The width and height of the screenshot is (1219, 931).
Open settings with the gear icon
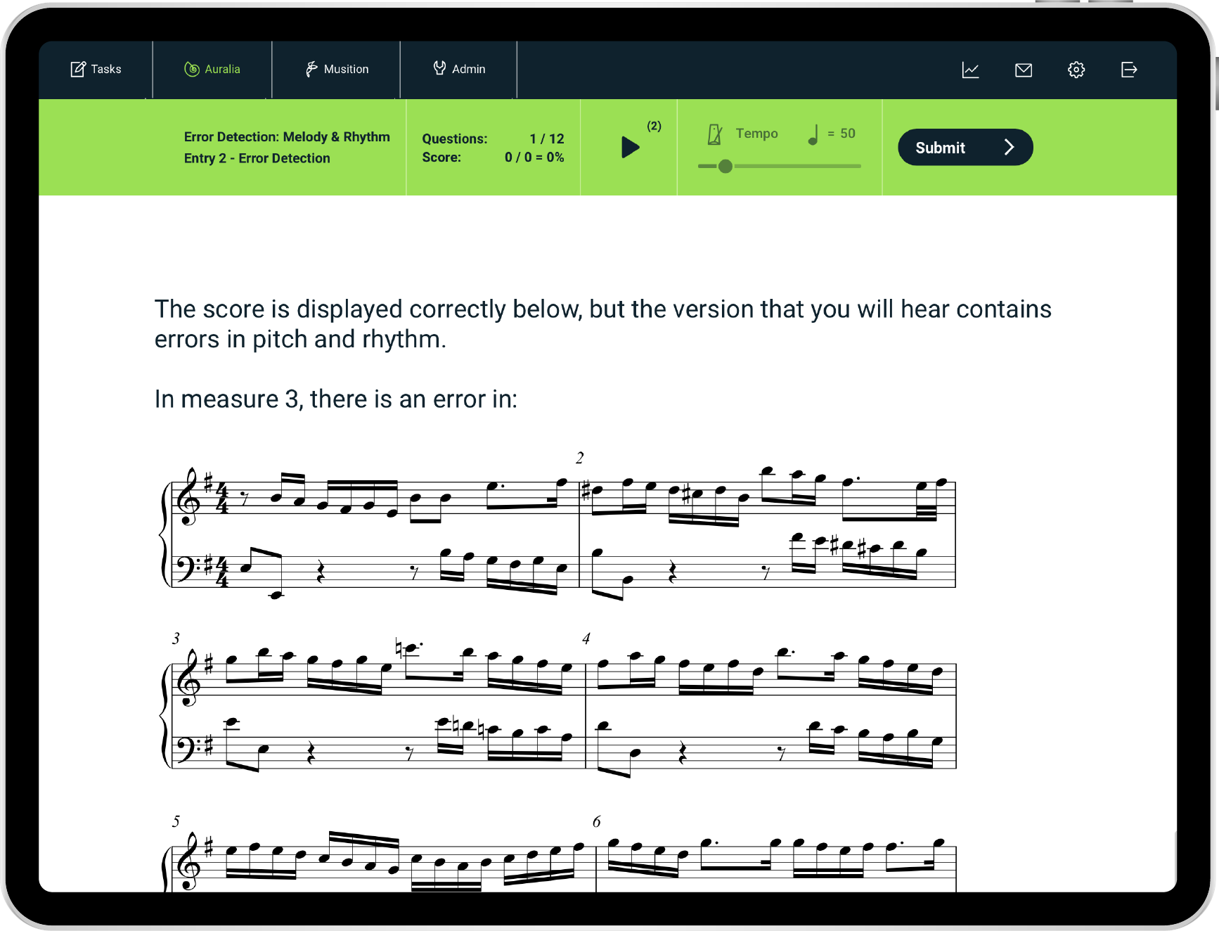[1076, 70]
